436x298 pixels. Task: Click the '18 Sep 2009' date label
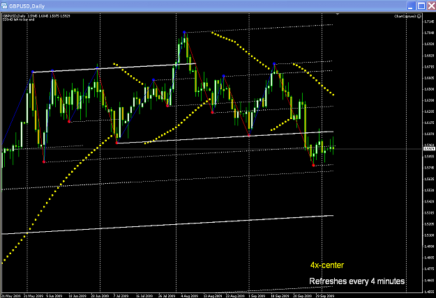[280, 296]
